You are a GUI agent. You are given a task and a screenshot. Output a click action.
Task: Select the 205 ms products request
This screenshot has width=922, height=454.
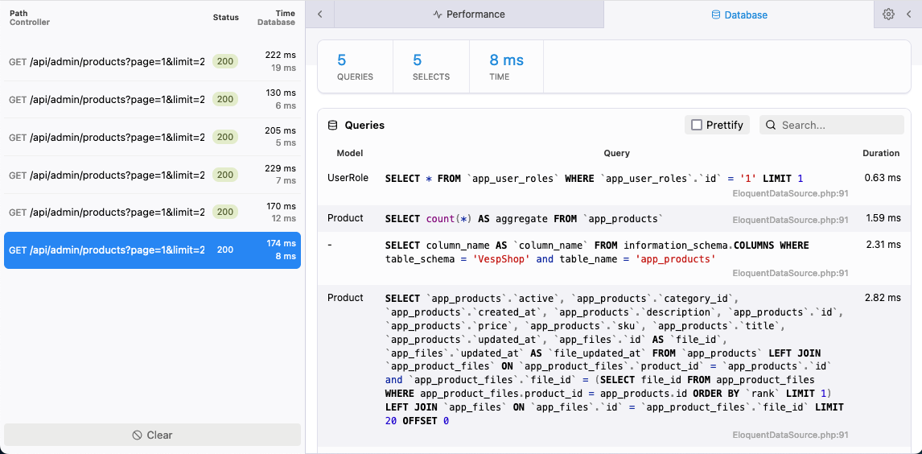pos(152,137)
